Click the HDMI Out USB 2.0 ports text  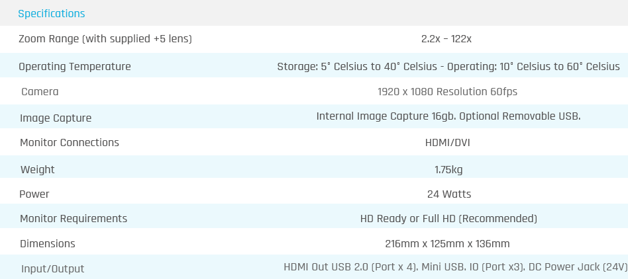(455, 266)
